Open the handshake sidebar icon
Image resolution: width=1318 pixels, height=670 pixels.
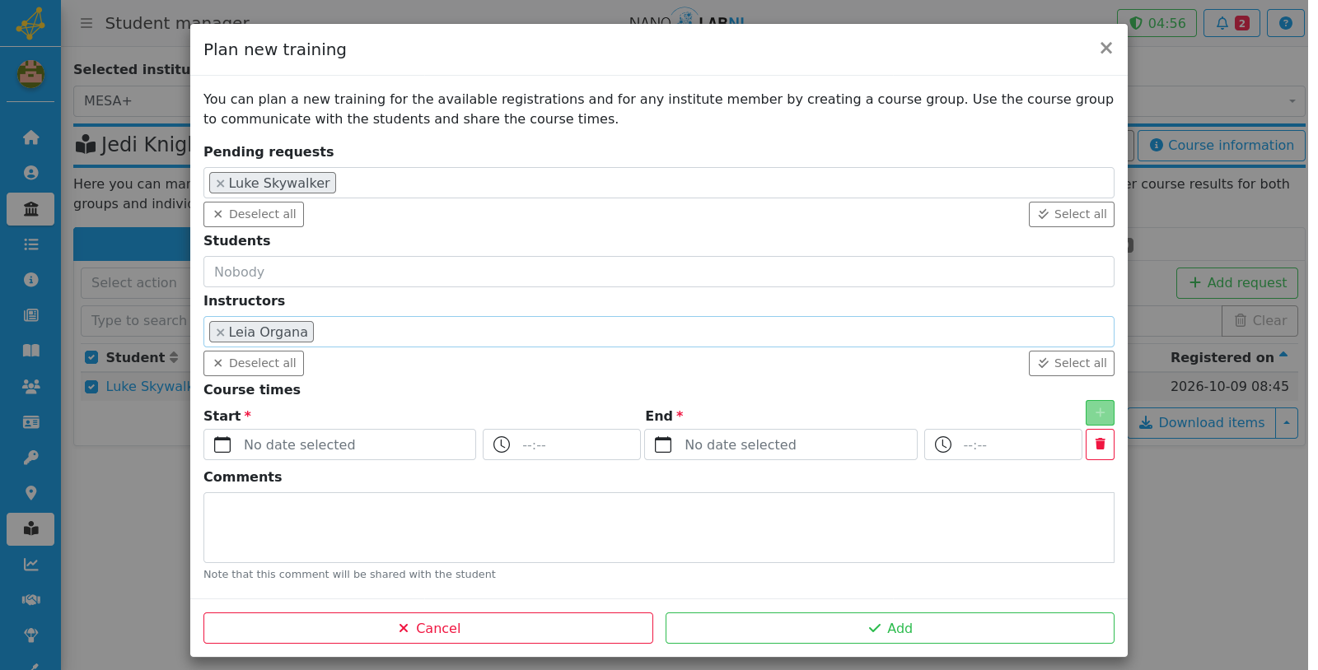(x=30, y=600)
